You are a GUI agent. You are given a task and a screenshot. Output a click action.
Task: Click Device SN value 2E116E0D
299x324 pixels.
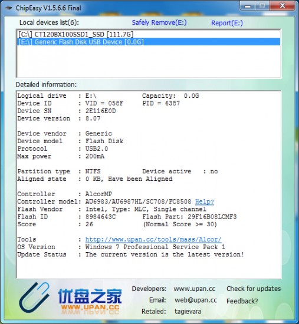(101, 111)
